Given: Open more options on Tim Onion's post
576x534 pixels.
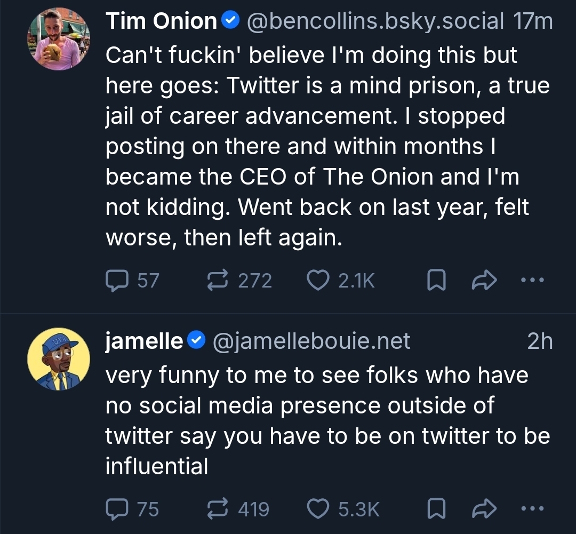Looking at the screenshot, I should (x=533, y=281).
